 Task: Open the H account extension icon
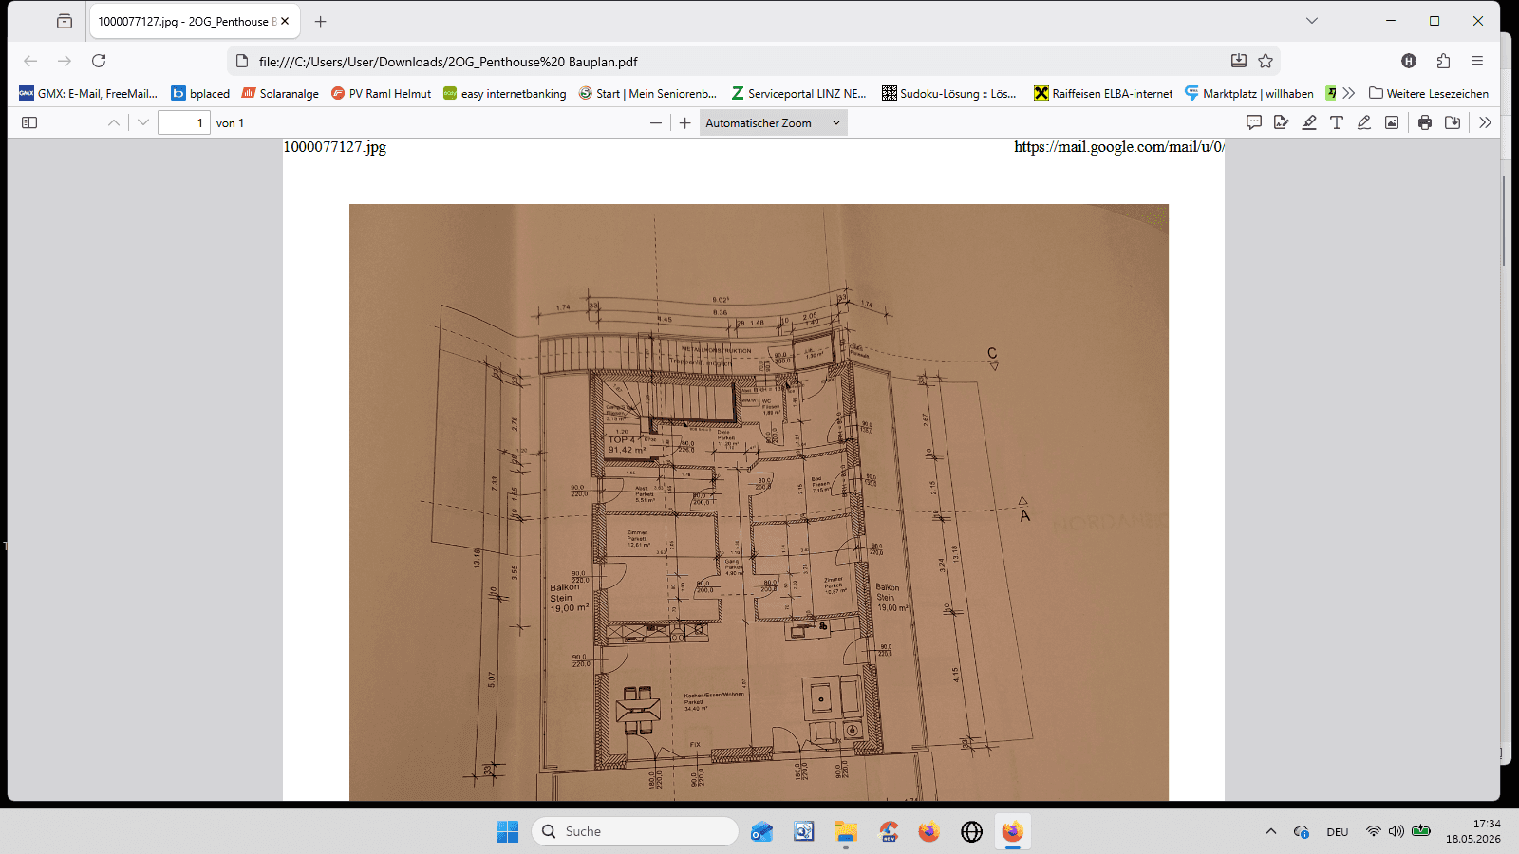(1409, 61)
